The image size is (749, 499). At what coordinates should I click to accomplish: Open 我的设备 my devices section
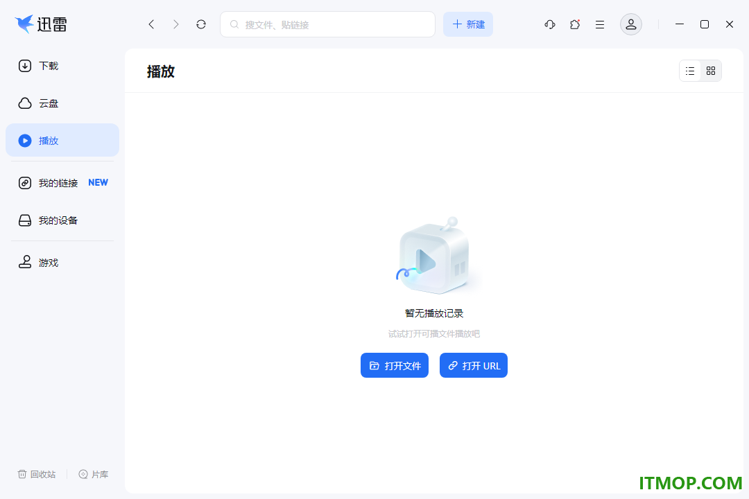click(x=62, y=220)
